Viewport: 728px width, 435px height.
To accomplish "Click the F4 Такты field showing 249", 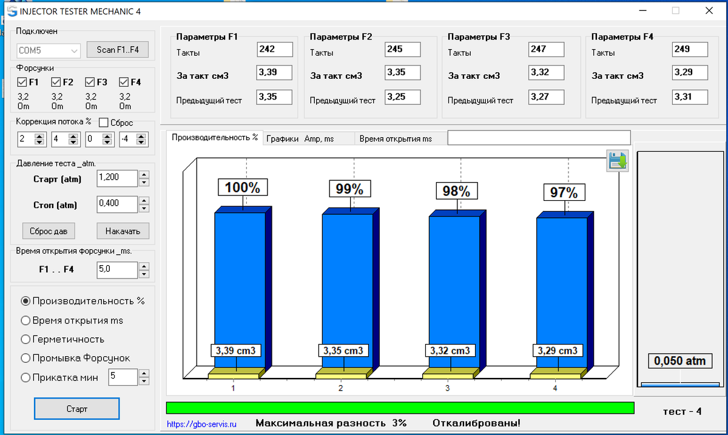I will 690,50.
